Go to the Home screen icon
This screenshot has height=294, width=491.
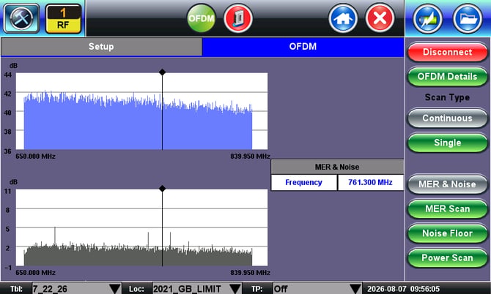[x=343, y=18]
